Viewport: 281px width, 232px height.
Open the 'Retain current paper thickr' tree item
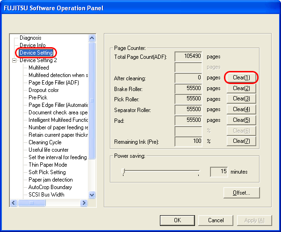58,135
